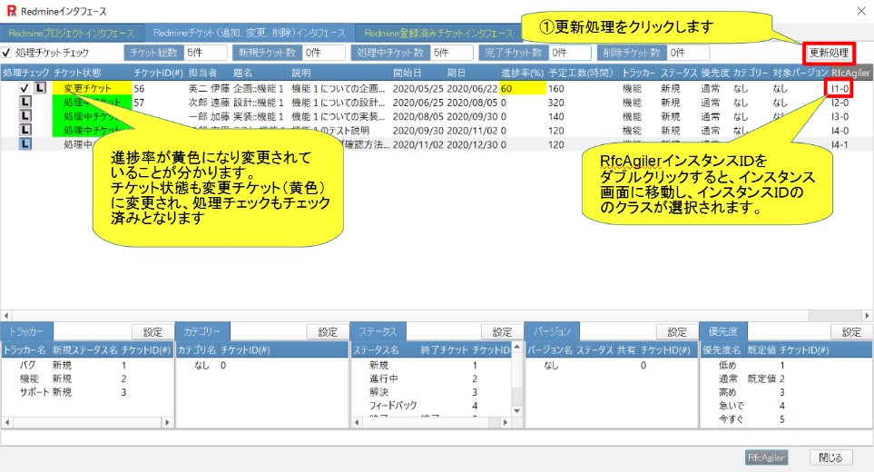The image size is (874, 472).
Task: Click the I1-0 RfcAgiler instance ID
Action: pyautogui.click(x=840, y=88)
